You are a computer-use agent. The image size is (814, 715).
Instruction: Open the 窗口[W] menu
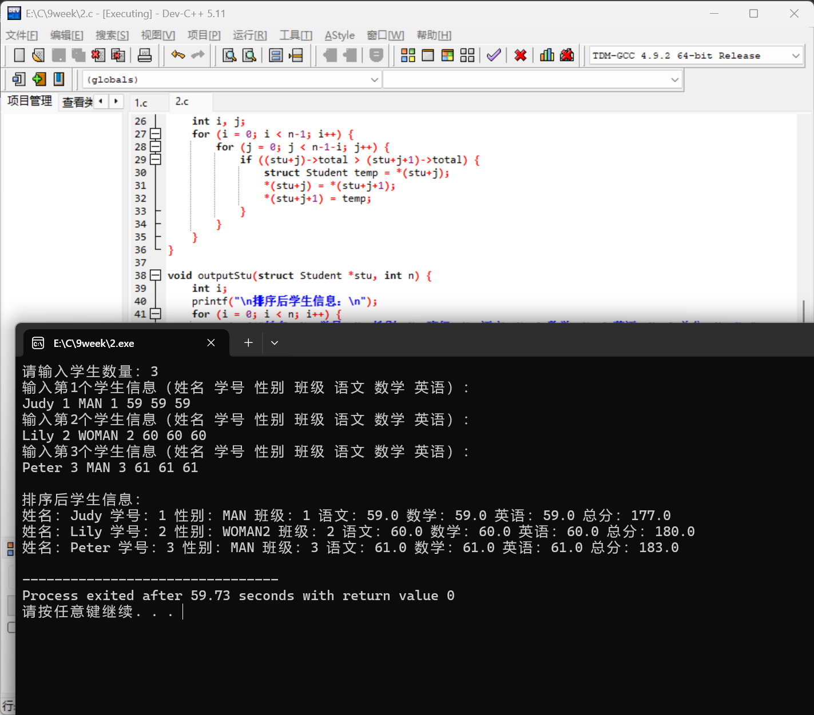386,35
